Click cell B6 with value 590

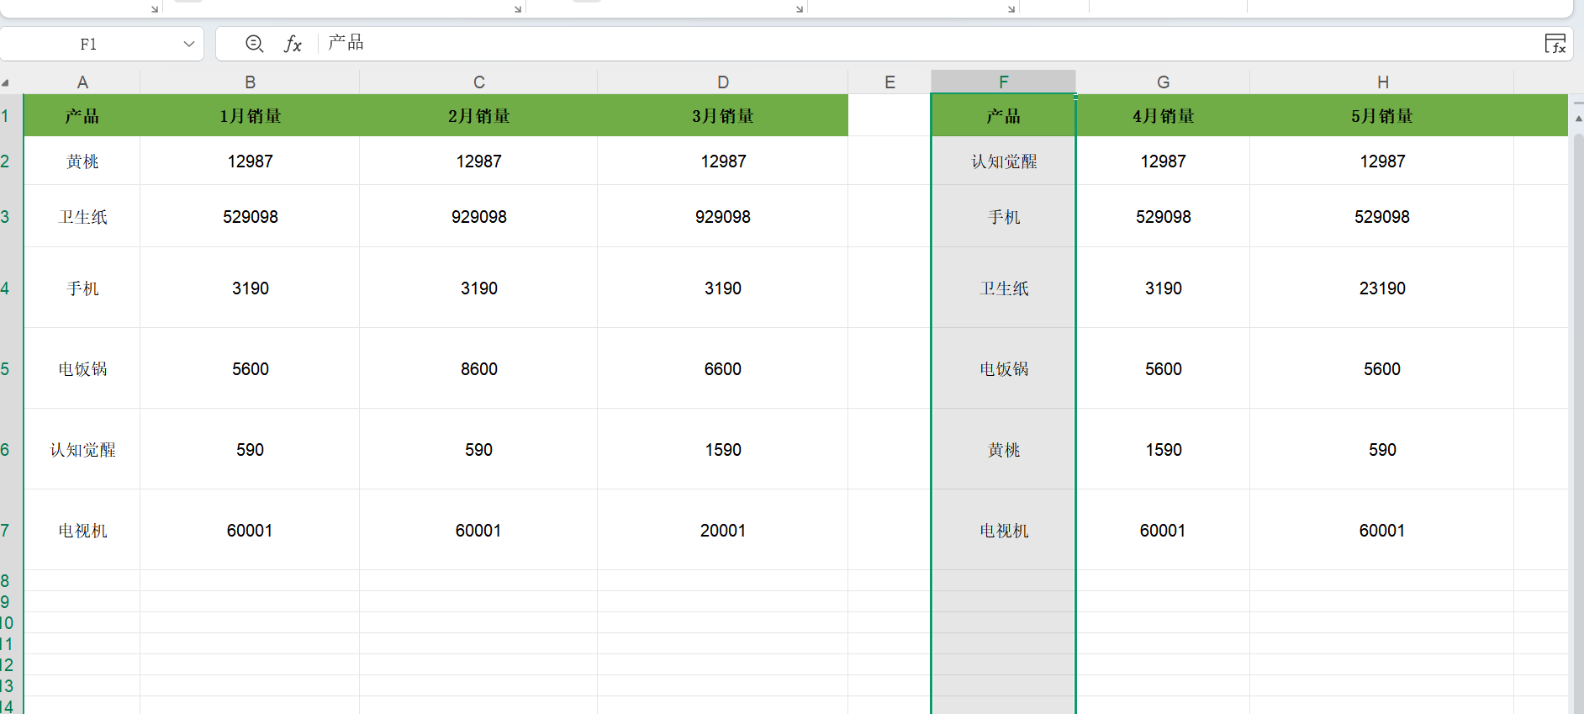click(250, 449)
